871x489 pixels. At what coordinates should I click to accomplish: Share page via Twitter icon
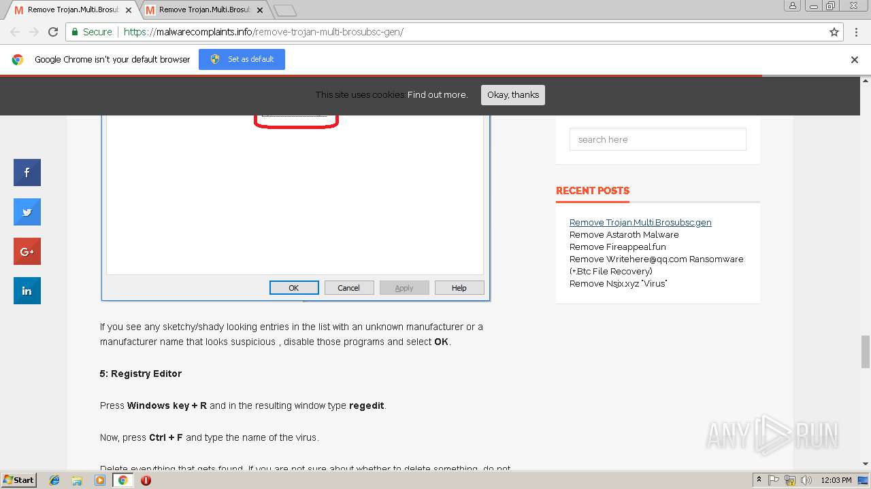pyautogui.click(x=27, y=212)
